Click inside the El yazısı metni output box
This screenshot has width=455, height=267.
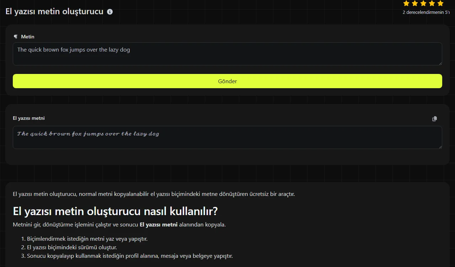click(x=227, y=137)
